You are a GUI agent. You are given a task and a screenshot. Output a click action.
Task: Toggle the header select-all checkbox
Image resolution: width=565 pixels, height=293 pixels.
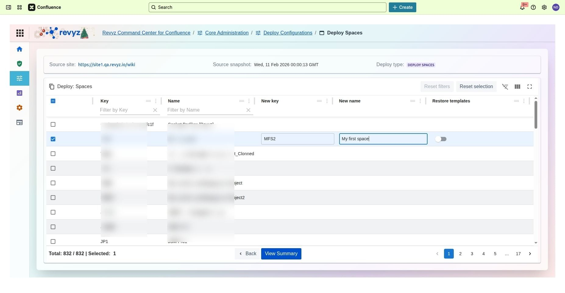coord(53,101)
